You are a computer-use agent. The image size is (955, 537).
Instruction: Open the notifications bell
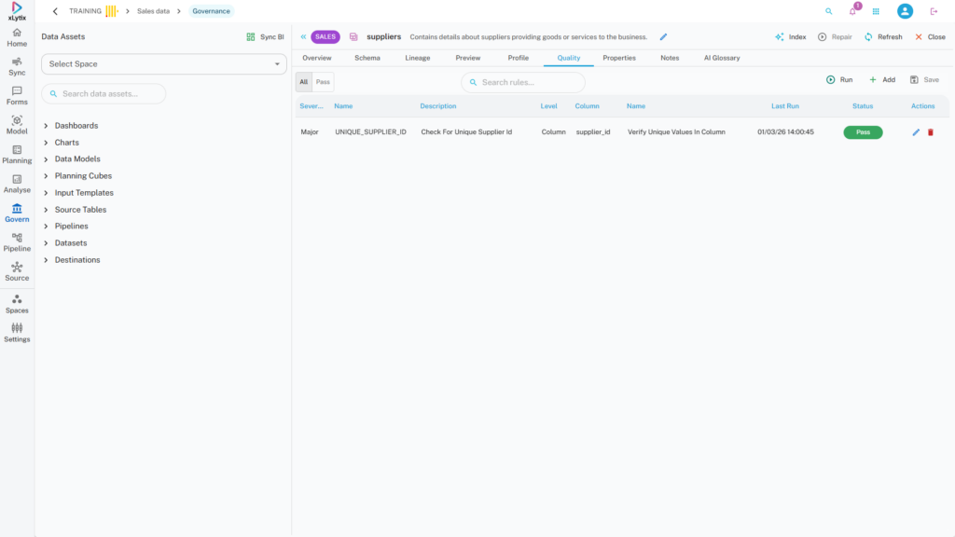[852, 11]
